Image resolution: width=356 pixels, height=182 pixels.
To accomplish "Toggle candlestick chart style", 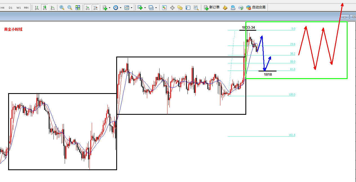I will point(44,8).
